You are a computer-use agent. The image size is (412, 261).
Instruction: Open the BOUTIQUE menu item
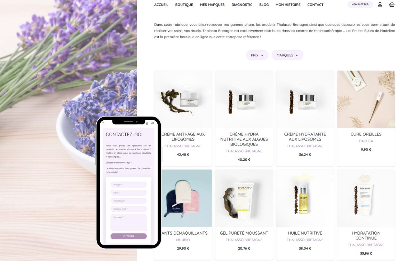coord(184,5)
